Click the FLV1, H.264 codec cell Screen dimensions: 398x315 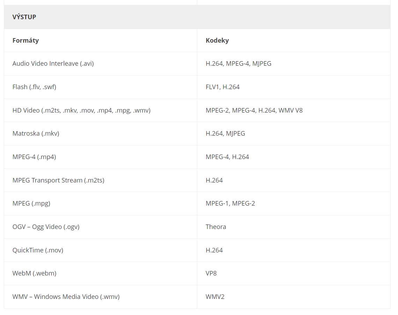(294, 87)
